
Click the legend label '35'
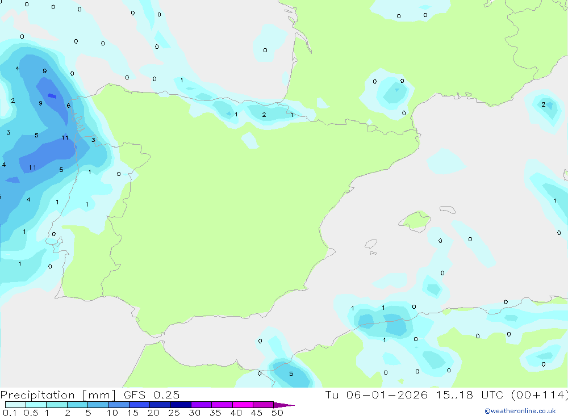pos(215,413)
